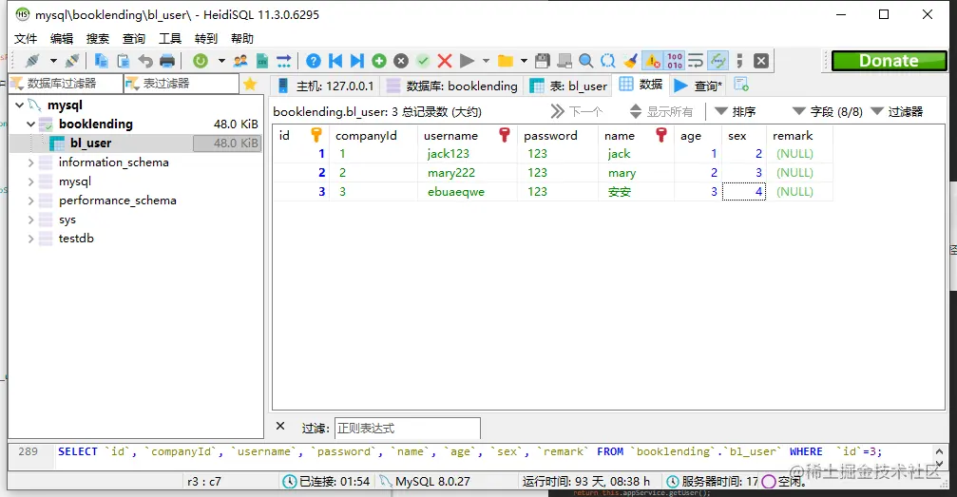Click the disconnect plug icon
Image resolution: width=957 pixels, height=497 pixels.
tap(72, 61)
